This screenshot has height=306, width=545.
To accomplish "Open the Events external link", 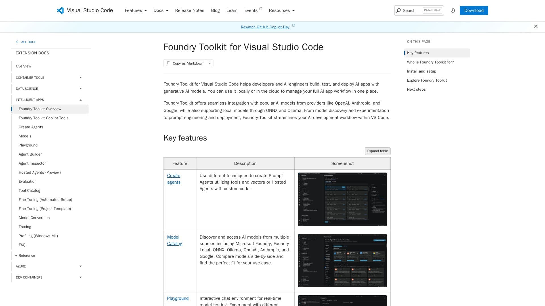I will [x=253, y=10].
